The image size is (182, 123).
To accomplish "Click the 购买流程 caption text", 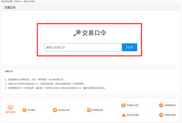I will [x=11, y=112].
